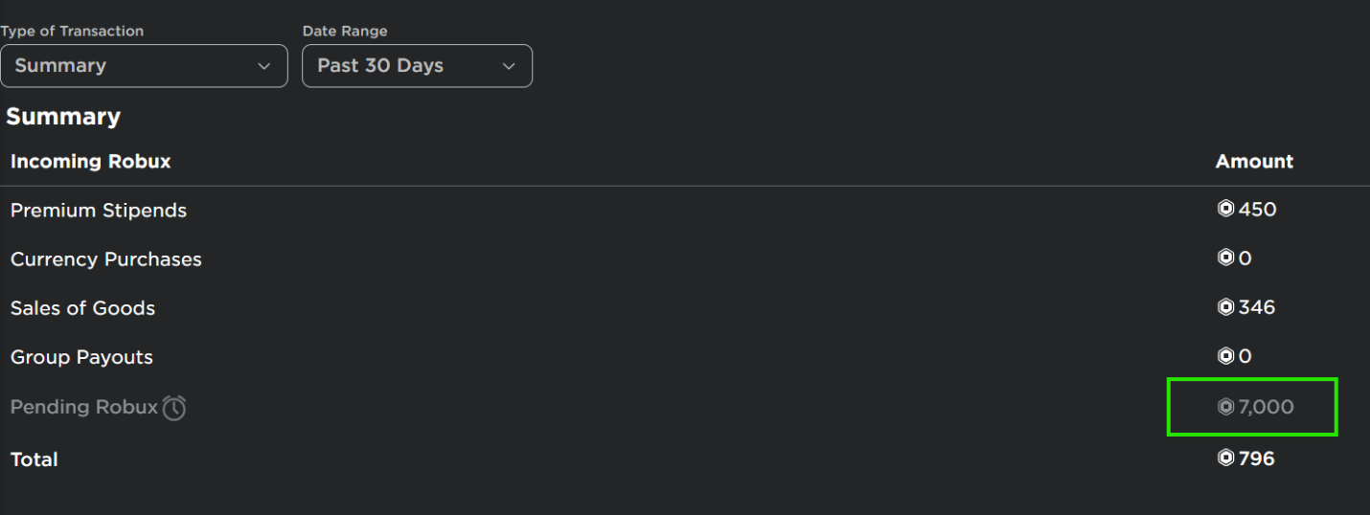The height and width of the screenshot is (515, 1370).
Task: Click Robux icon next to Currency Purchases amount
Action: (x=1225, y=257)
